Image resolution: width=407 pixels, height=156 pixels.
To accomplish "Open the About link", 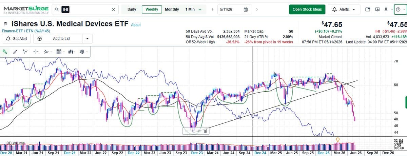I will click(x=136, y=25).
